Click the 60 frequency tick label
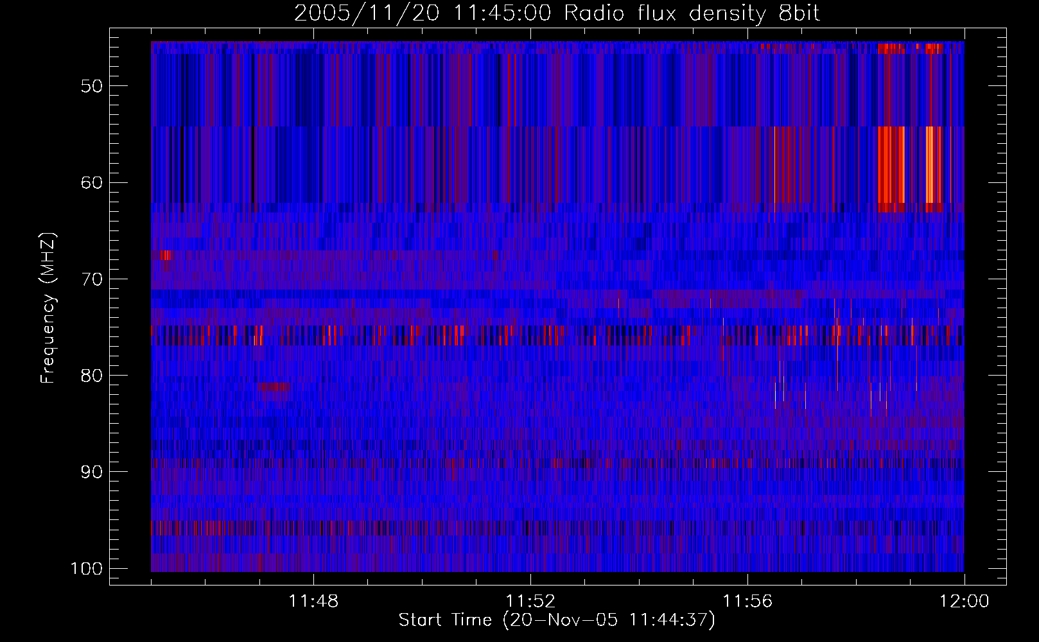 click(92, 182)
